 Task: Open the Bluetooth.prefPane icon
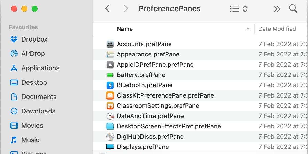point(110,85)
